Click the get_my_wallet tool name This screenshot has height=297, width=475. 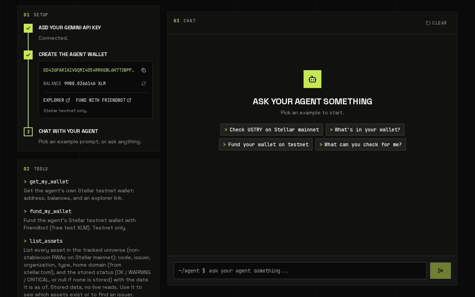pos(49,182)
